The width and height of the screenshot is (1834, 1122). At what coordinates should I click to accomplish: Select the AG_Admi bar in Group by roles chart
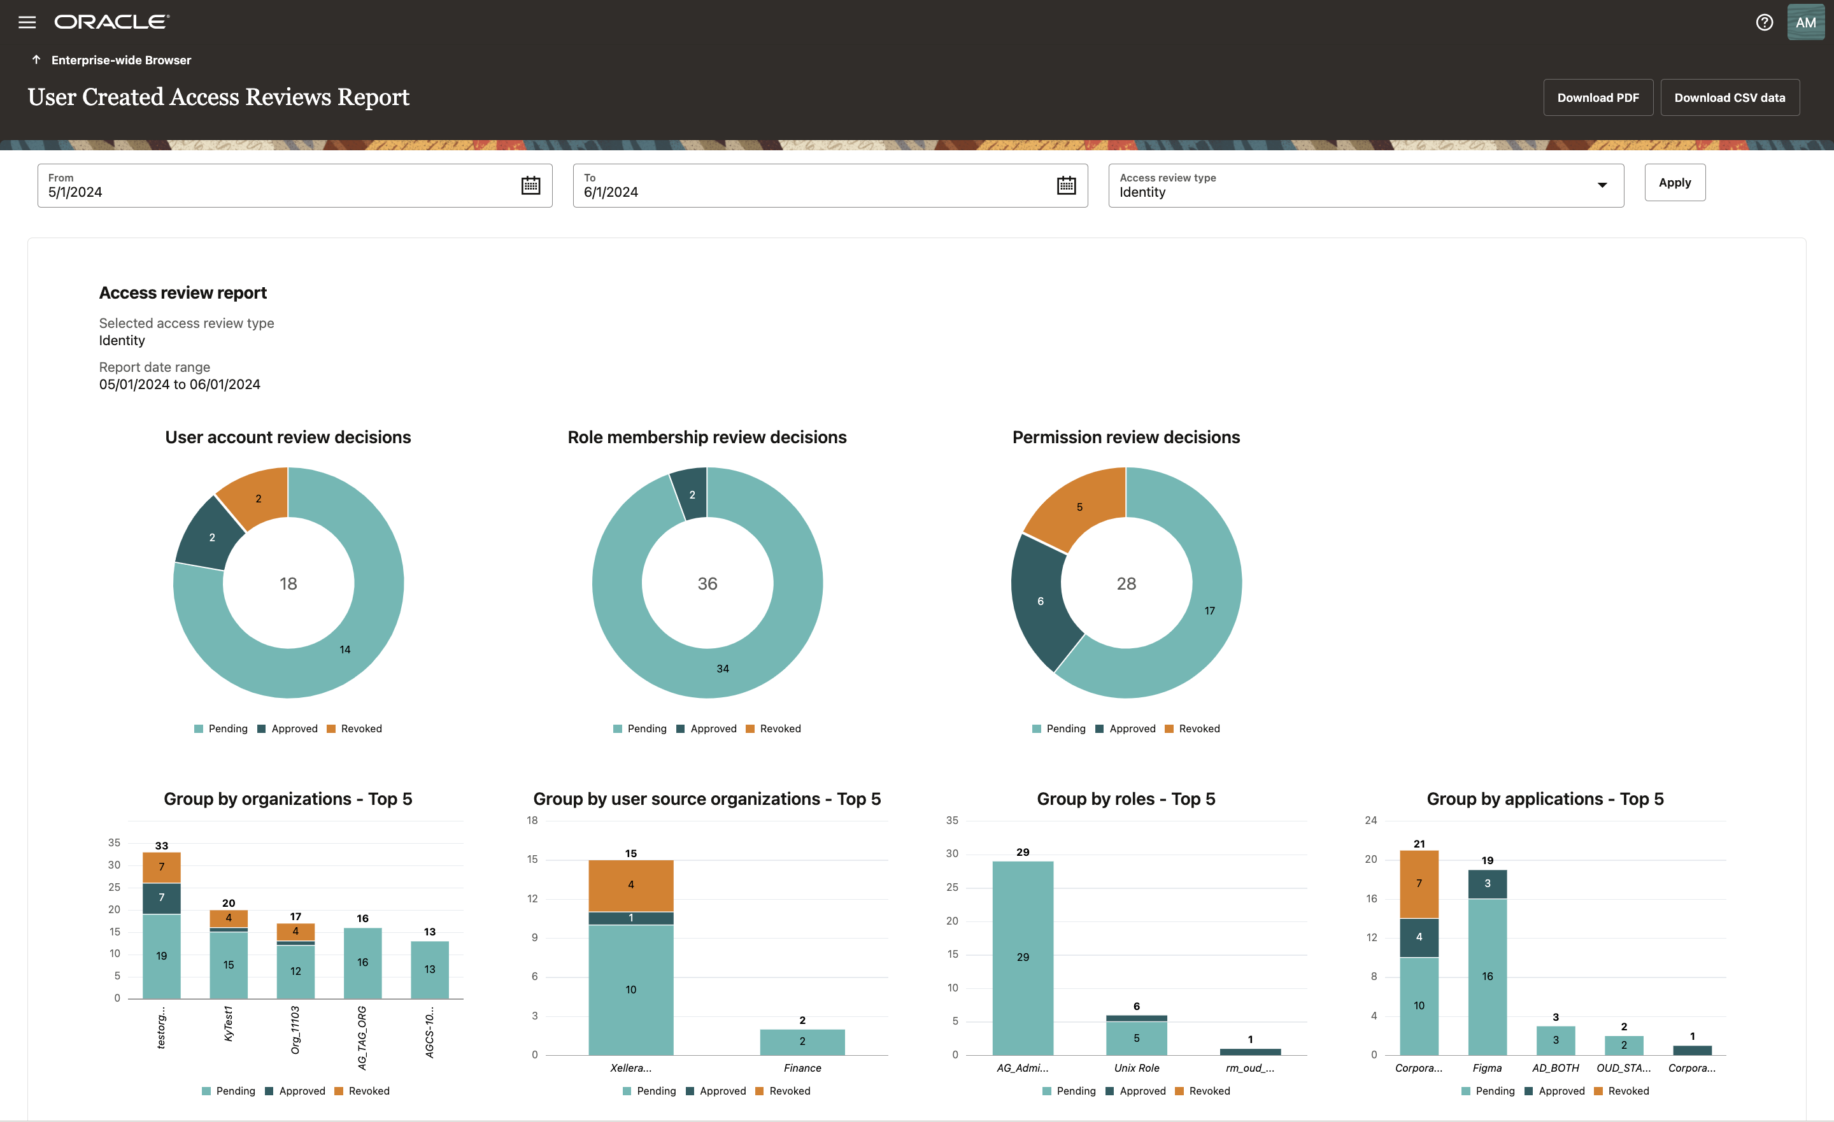pos(1024,955)
